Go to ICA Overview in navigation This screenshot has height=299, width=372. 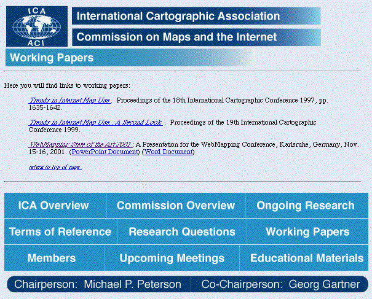53,206
